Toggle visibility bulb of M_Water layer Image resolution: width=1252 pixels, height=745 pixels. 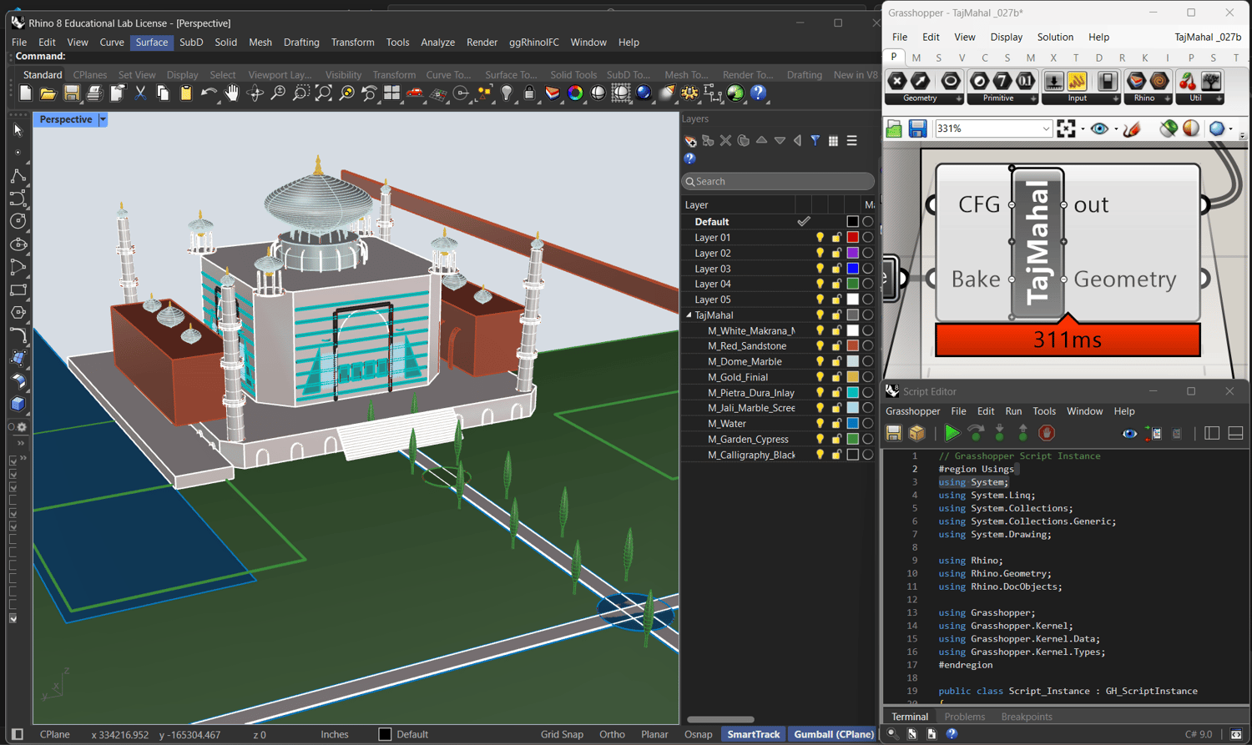click(820, 424)
